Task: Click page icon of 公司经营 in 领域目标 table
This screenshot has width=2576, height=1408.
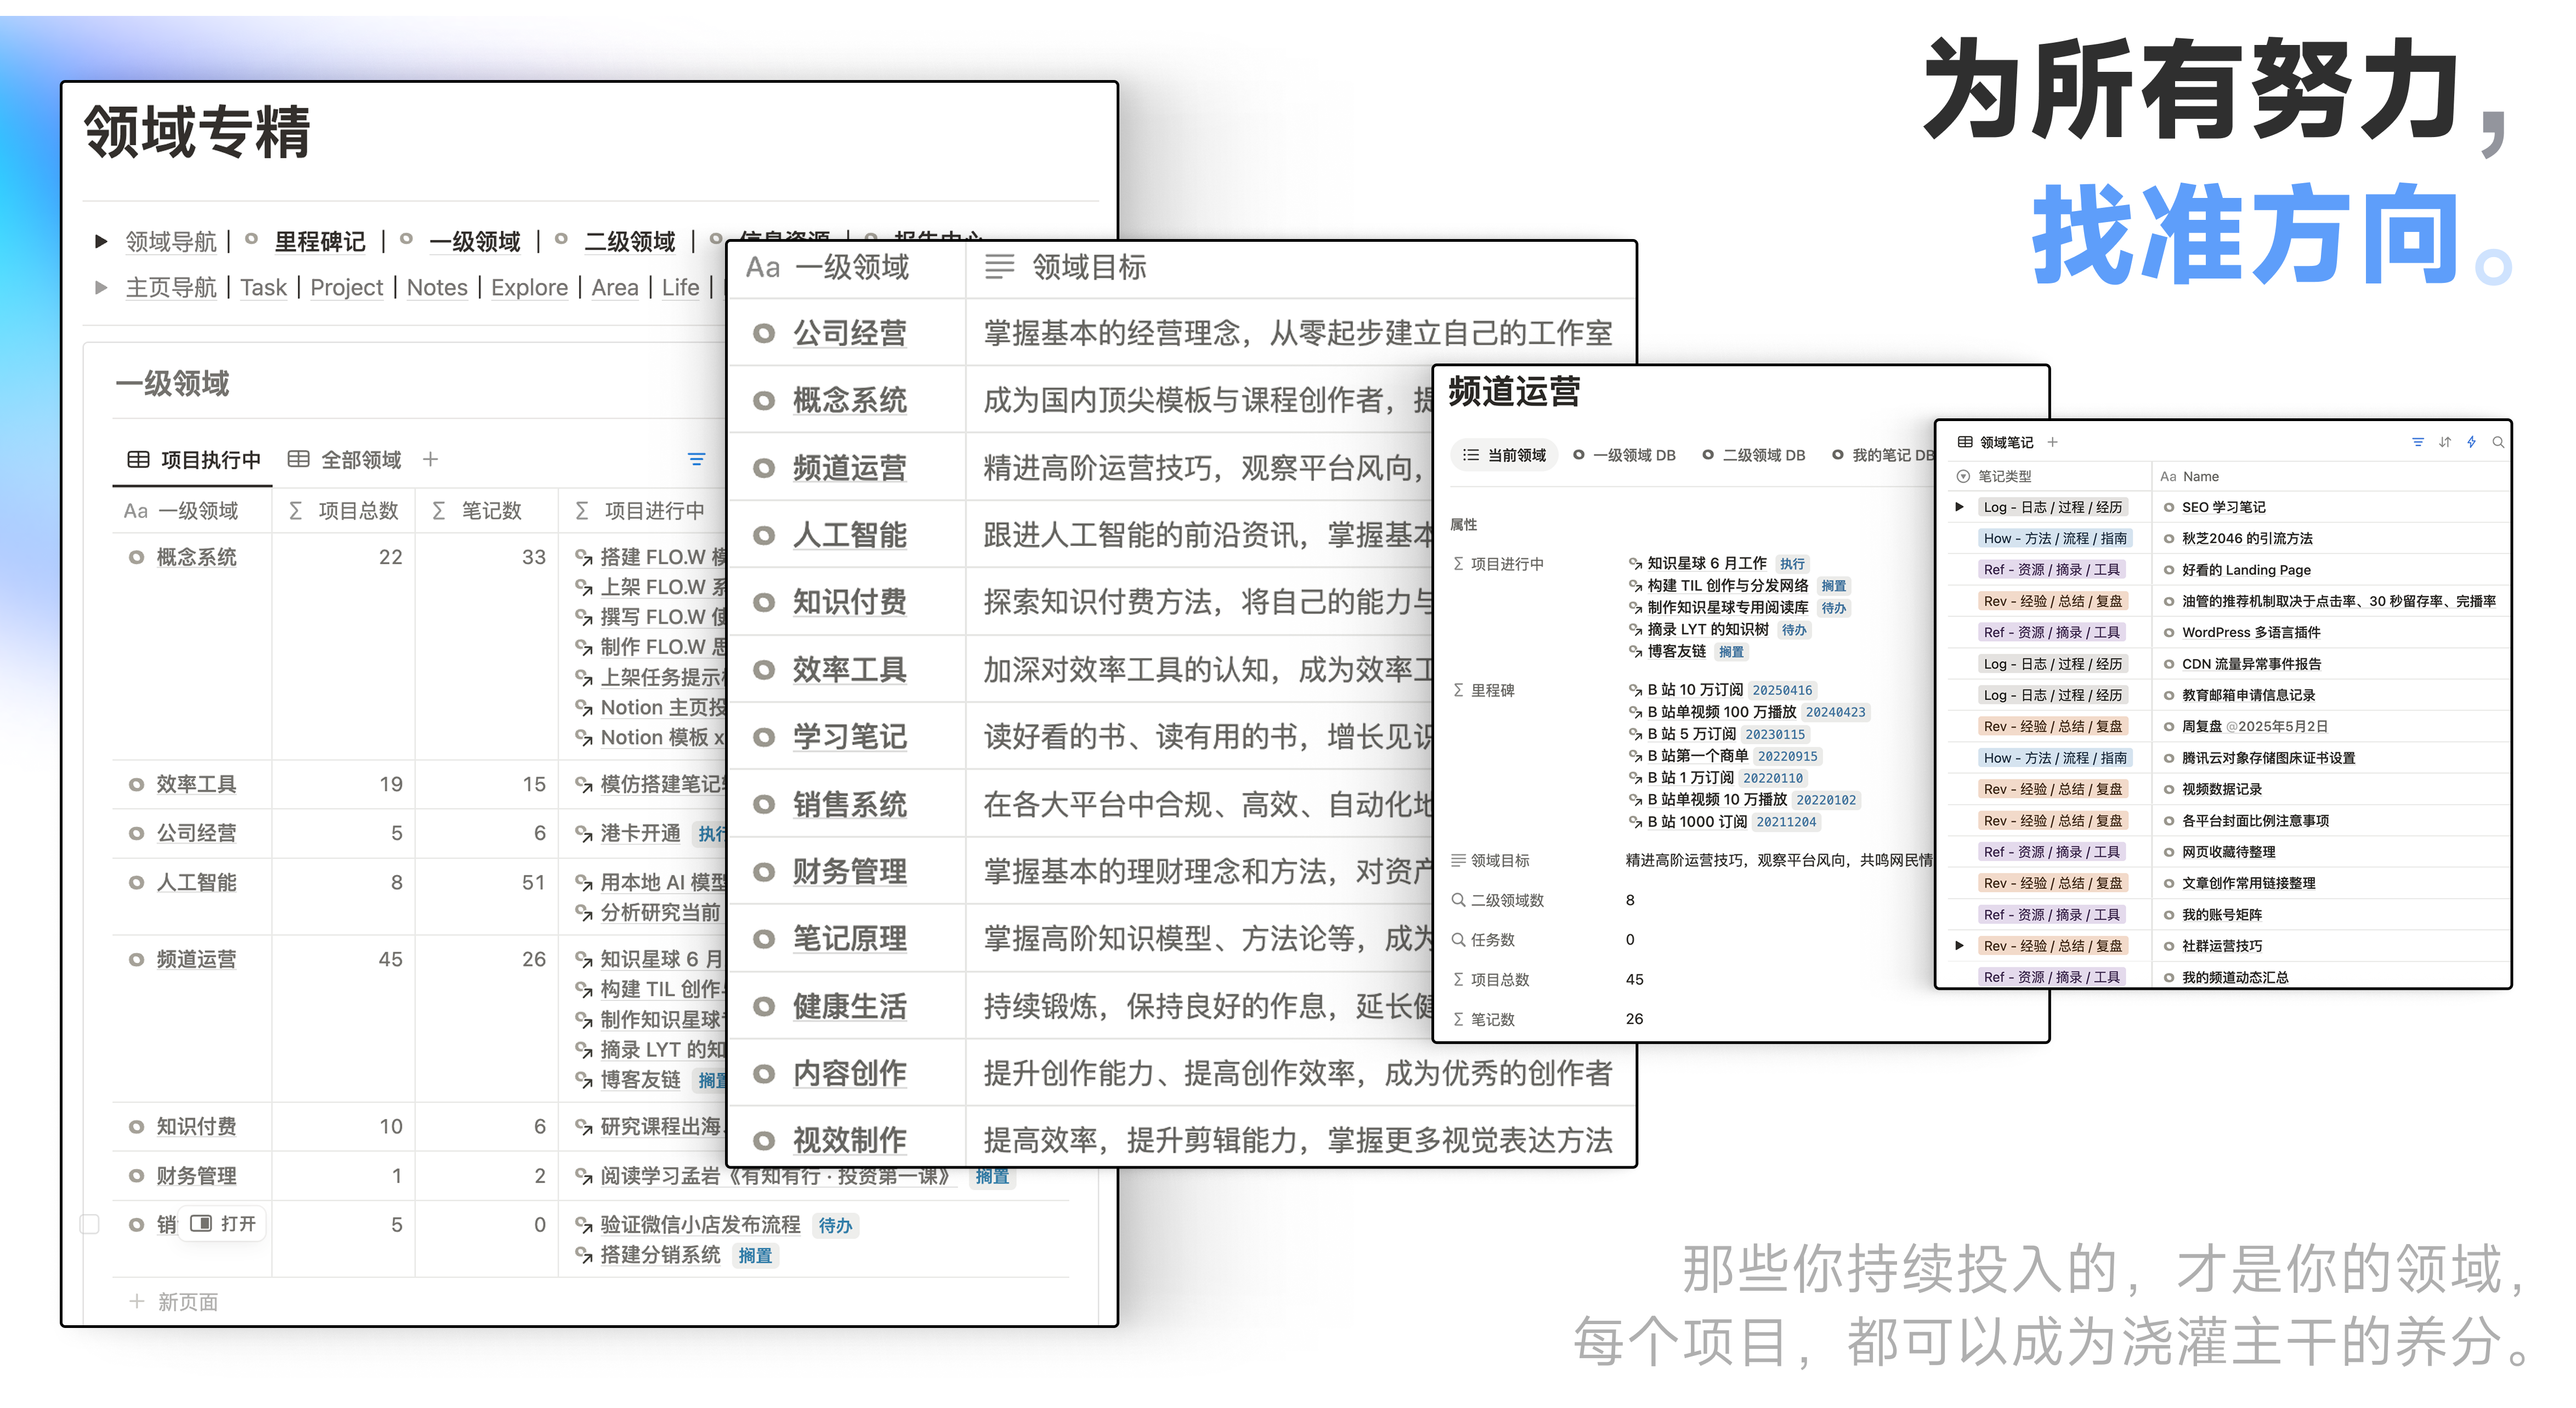Action: 764,333
